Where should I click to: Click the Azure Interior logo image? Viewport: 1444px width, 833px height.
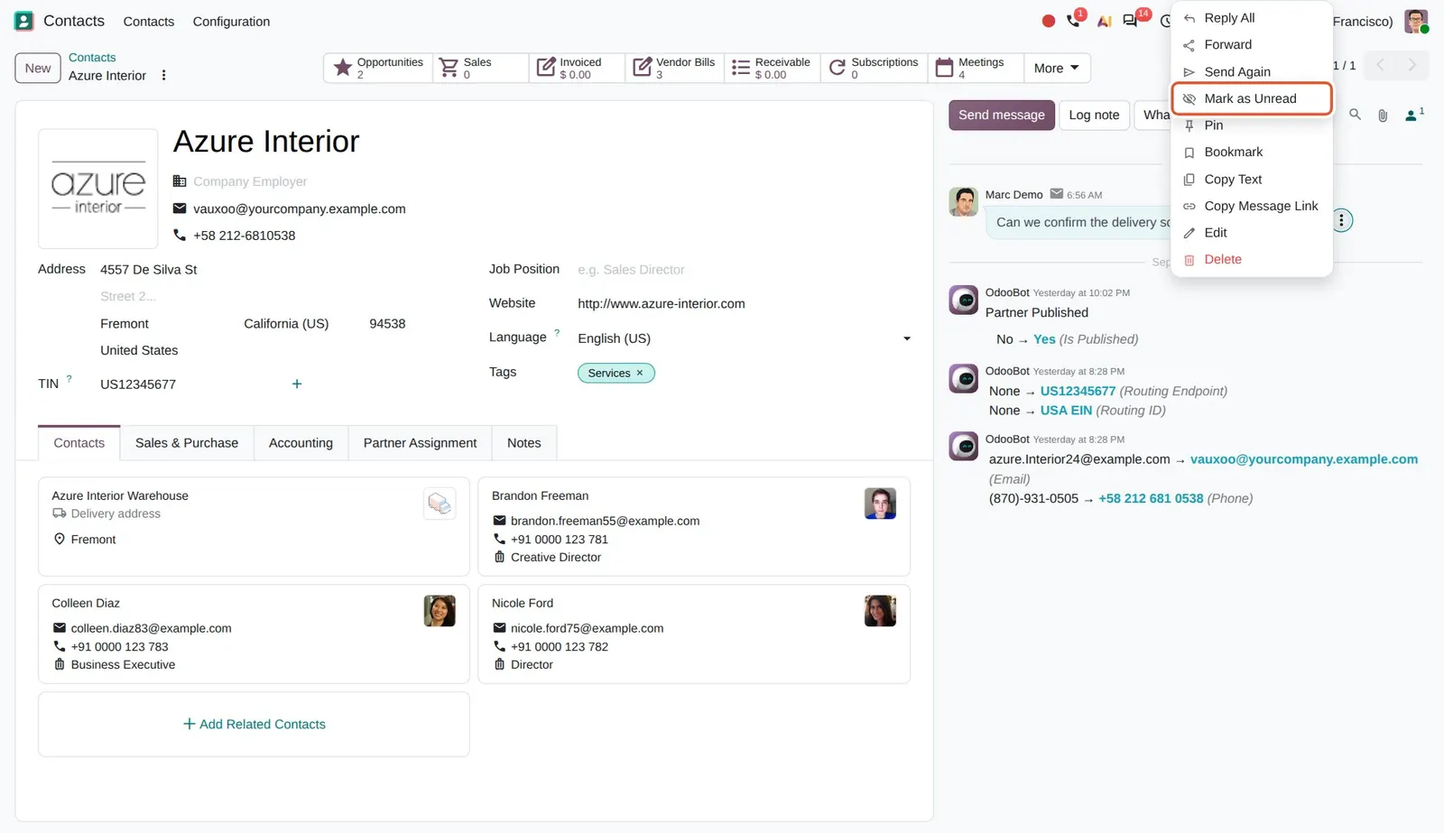98,189
